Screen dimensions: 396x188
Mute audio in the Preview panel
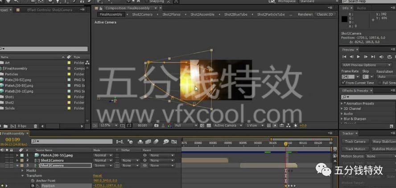coord(382,57)
